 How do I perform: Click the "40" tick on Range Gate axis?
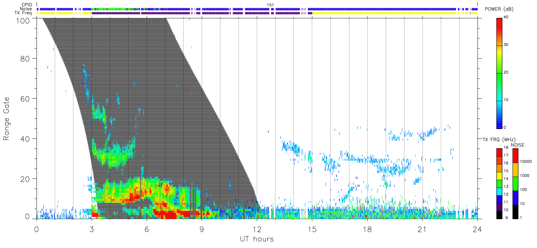coord(24,139)
